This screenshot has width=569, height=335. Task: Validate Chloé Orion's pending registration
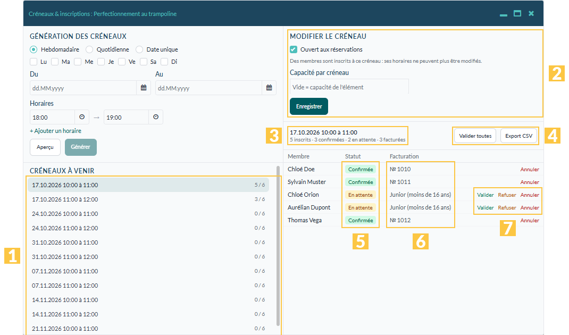pos(485,195)
